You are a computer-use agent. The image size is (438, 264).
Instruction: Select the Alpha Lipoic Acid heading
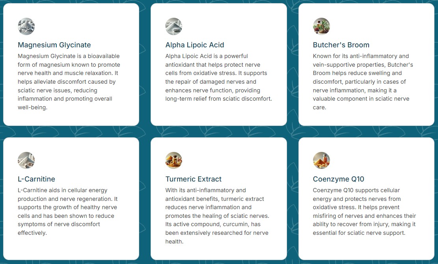point(195,45)
